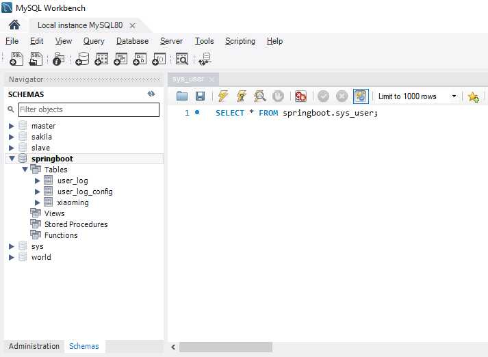
Task: Select the xiaoming table name
Action: tap(73, 202)
